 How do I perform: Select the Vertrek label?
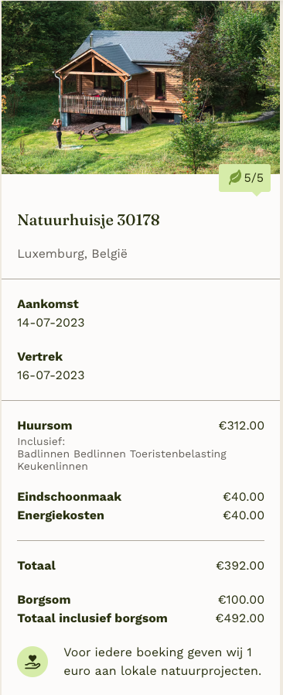tap(40, 357)
